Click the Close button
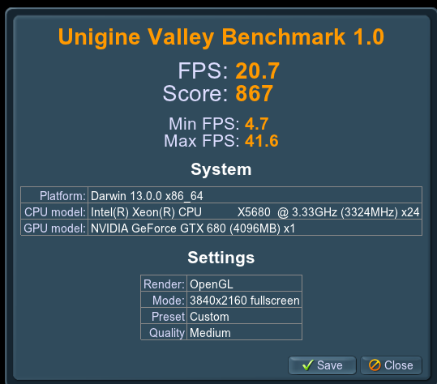The image size is (437, 384). [x=392, y=365]
